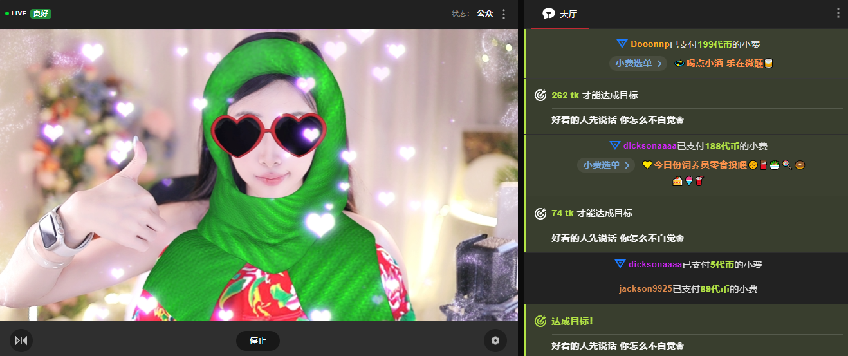848x356 pixels.
Task: Open Dooonnp's user profile name
Action: pyautogui.click(x=650, y=44)
